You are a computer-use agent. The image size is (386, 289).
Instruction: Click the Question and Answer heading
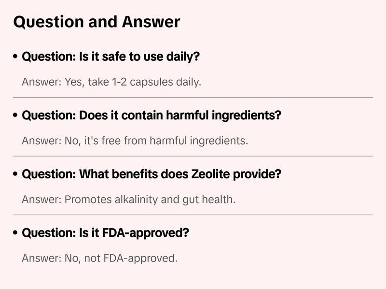[96, 22]
